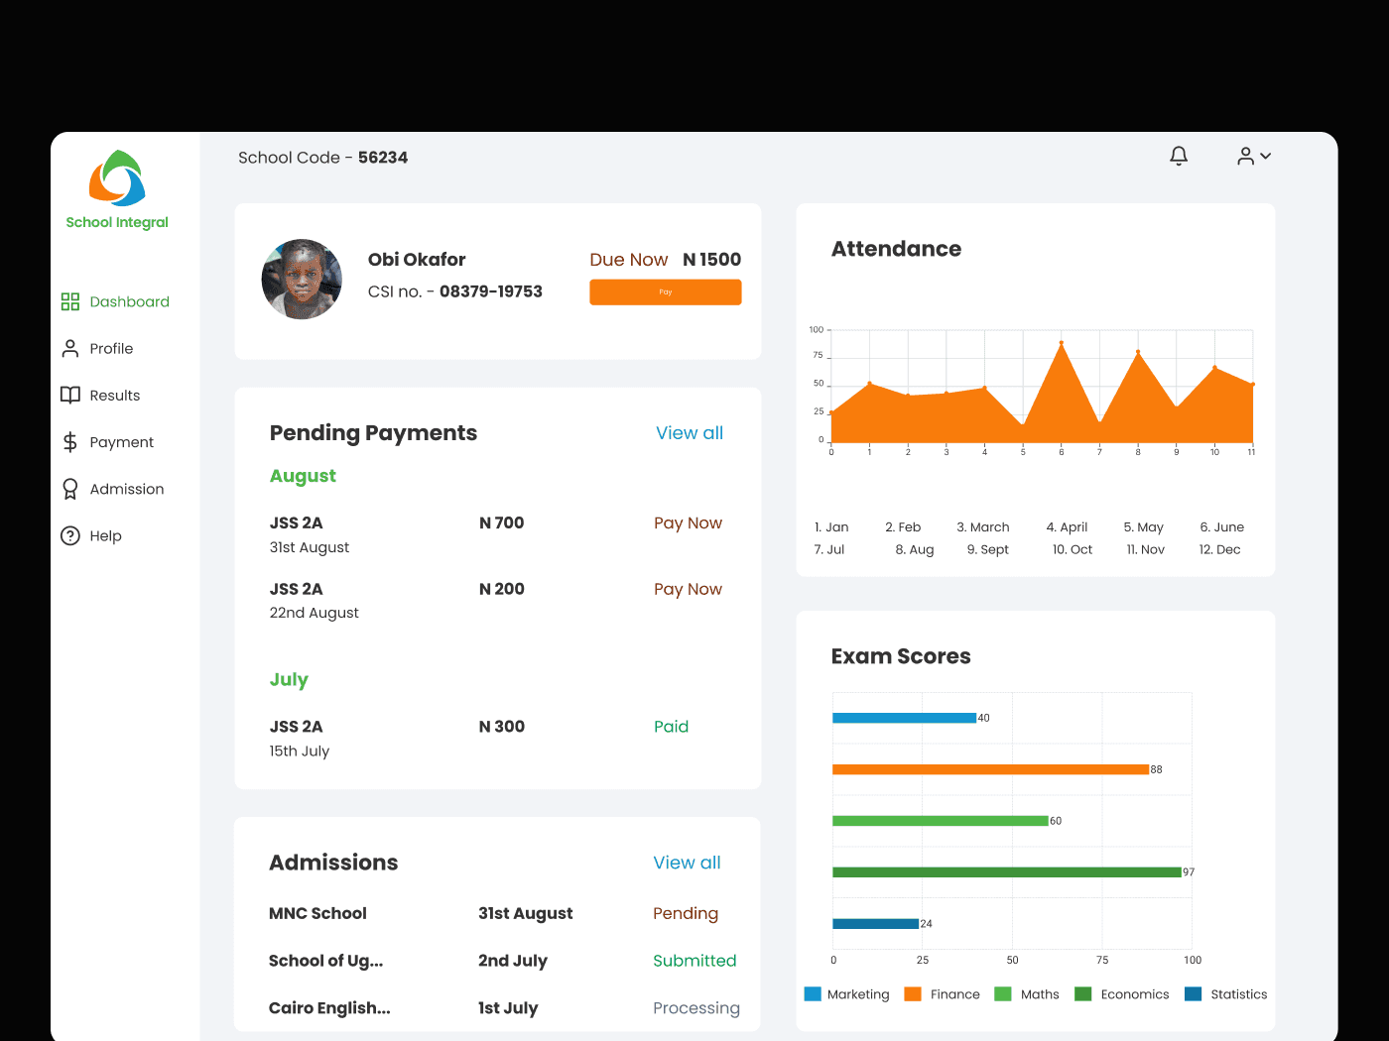Select the Cairo English... admission name

329,1008
